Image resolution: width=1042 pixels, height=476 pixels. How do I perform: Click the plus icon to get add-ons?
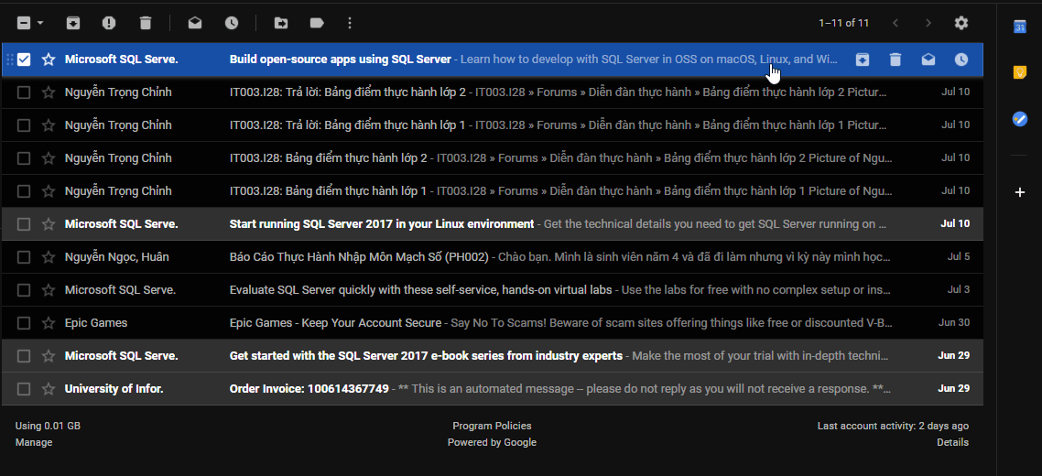point(1020,192)
